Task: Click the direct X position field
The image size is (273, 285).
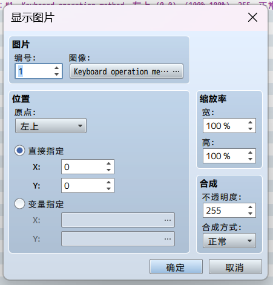Action: tap(88, 167)
